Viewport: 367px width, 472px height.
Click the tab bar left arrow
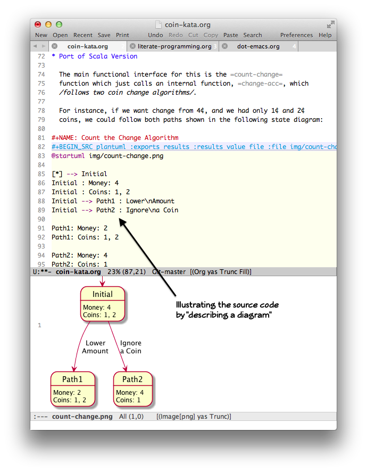pyautogui.click(x=35, y=46)
